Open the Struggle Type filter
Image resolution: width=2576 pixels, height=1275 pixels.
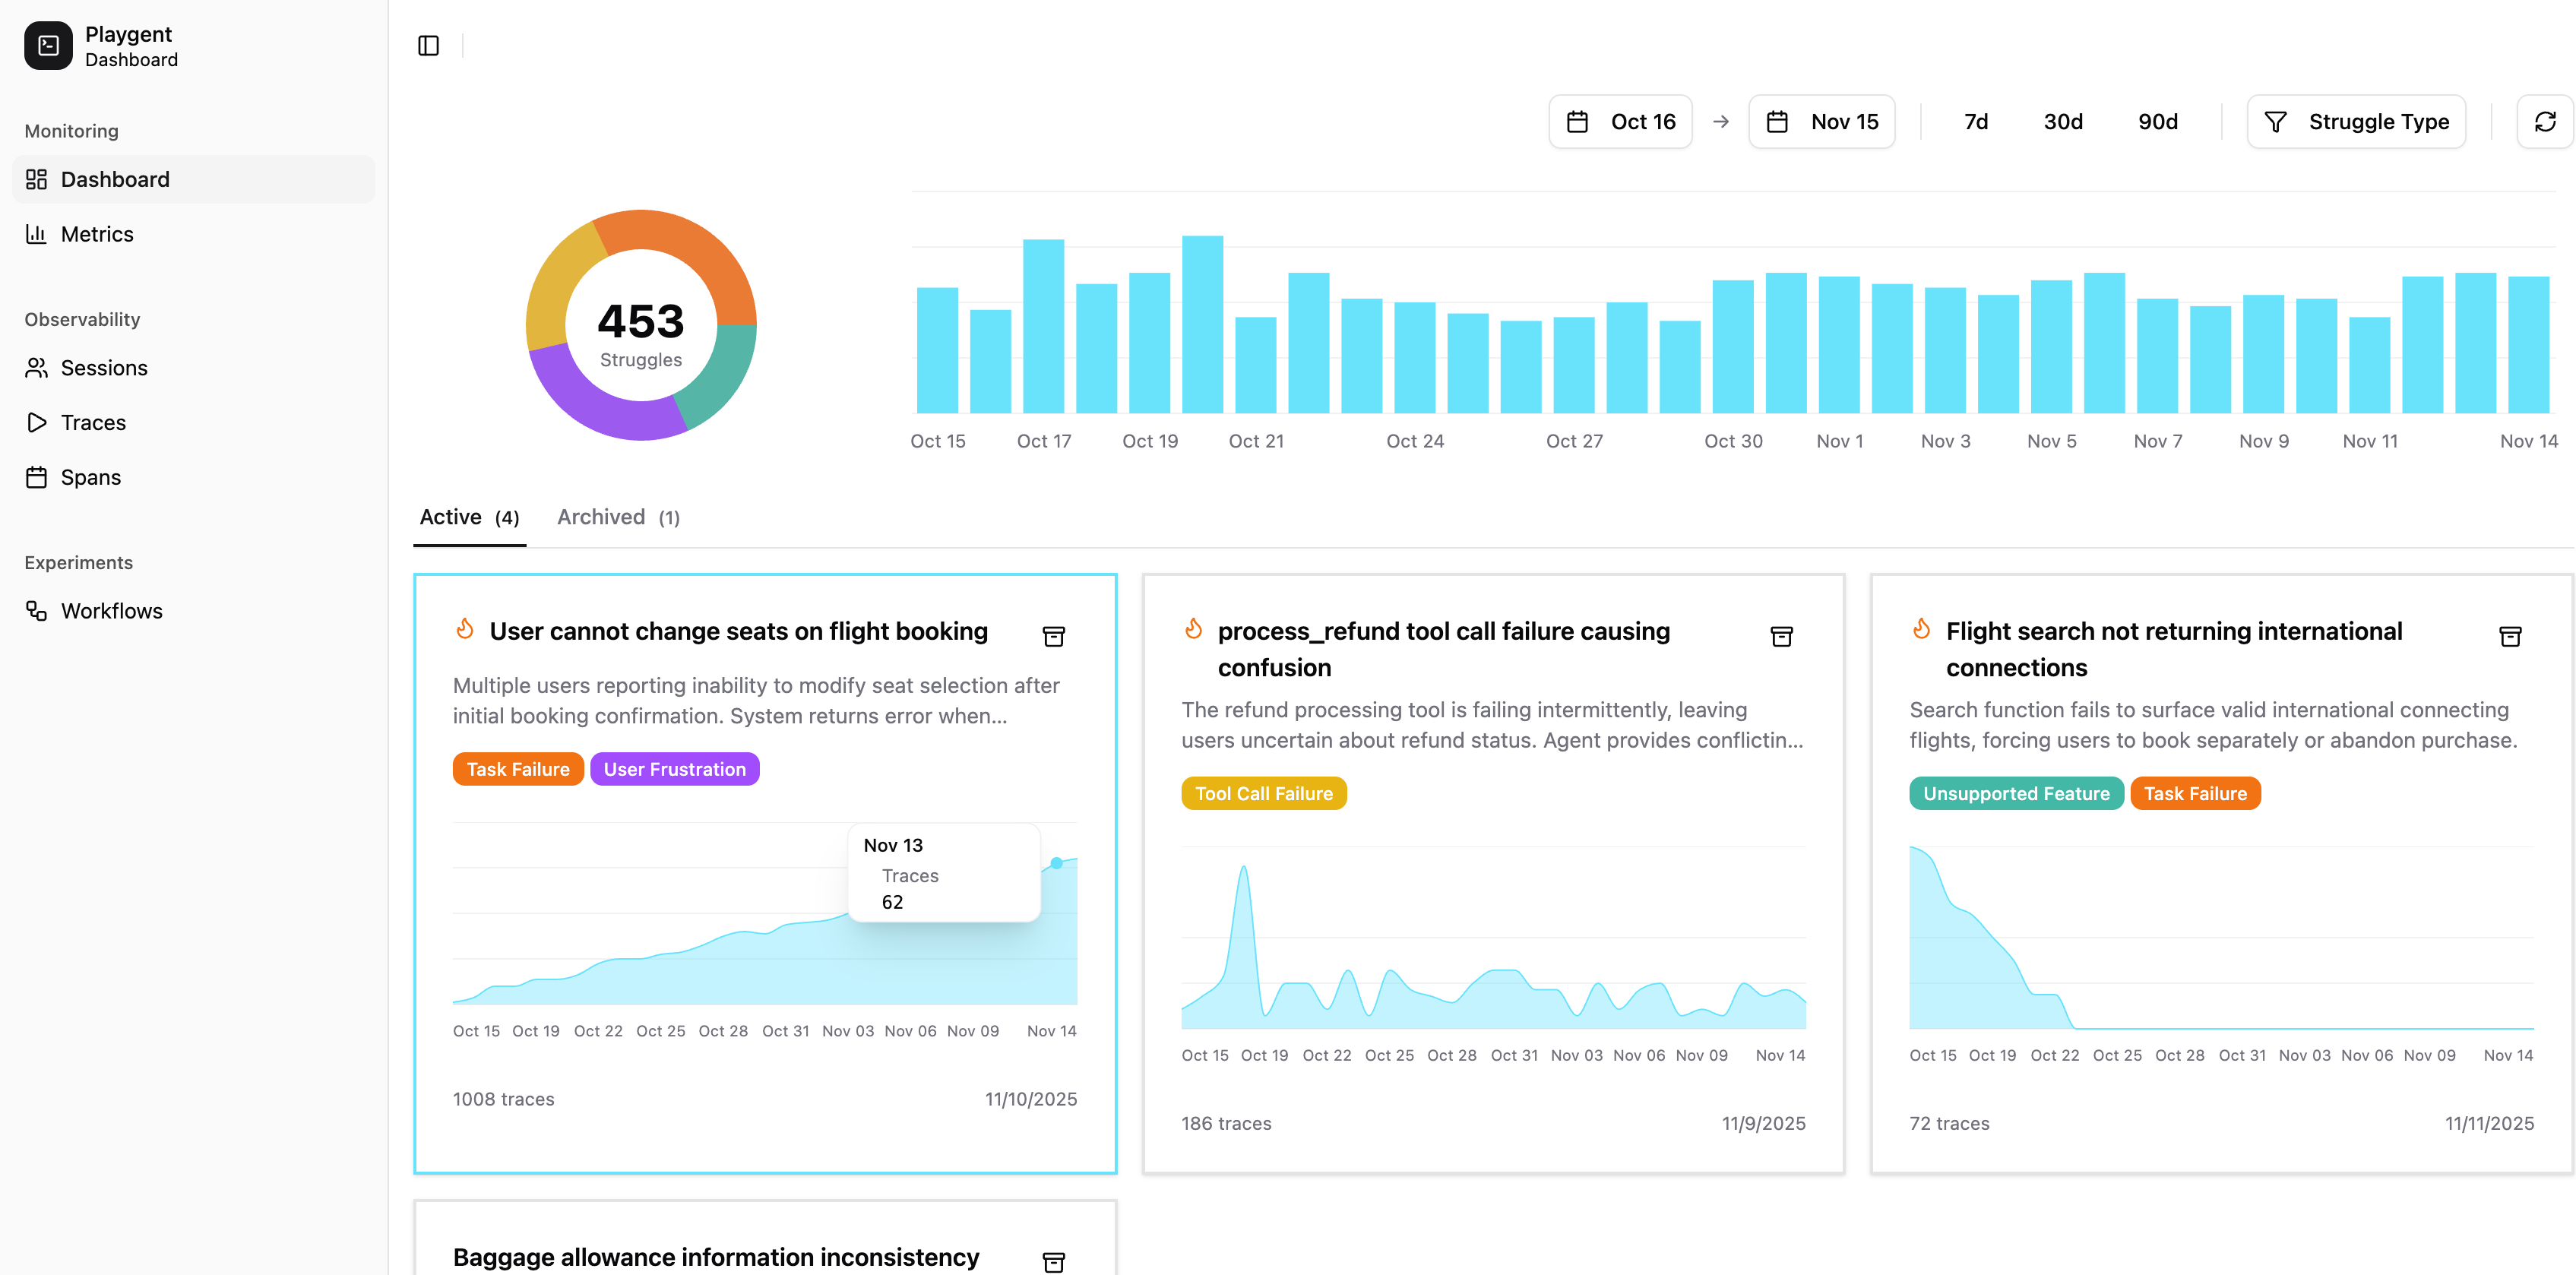2356,121
